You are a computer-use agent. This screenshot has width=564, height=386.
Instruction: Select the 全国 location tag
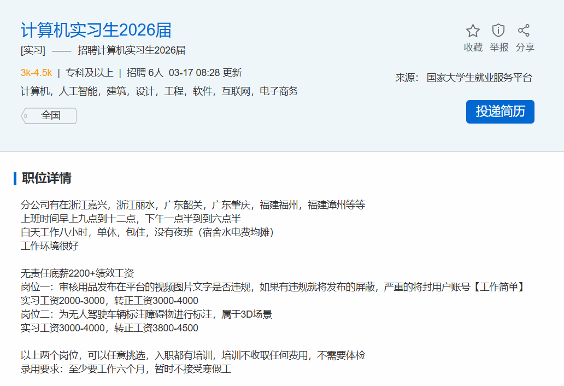50,116
